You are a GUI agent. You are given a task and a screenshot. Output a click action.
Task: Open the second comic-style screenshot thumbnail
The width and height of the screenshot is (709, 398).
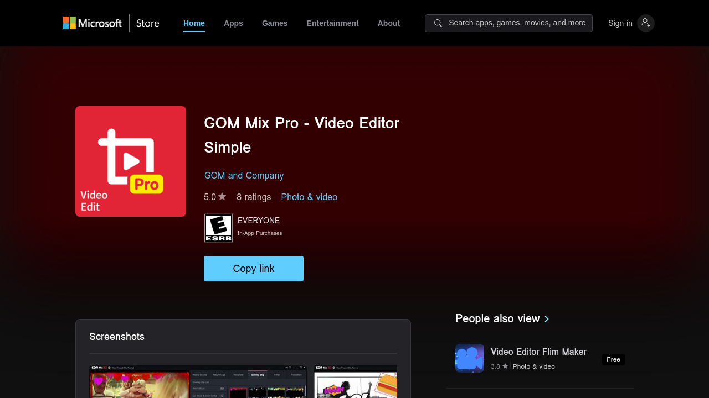pos(356,381)
